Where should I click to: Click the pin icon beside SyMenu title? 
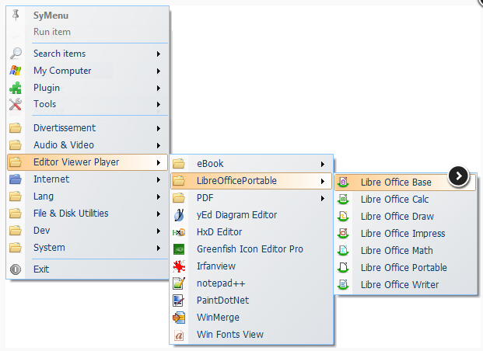point(16,15)
